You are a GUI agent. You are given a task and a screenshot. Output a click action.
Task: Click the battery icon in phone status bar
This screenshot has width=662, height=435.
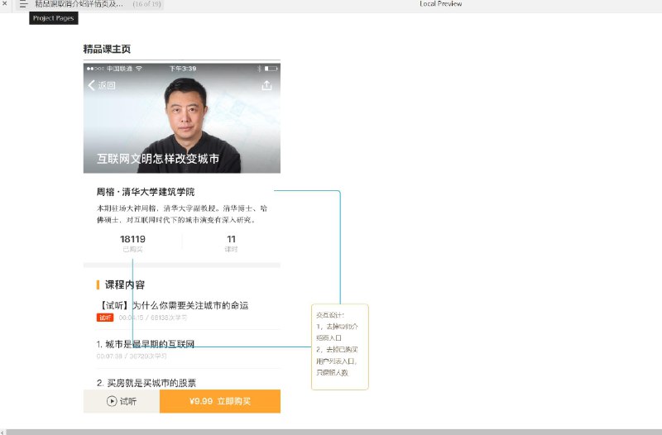point(271,69)
